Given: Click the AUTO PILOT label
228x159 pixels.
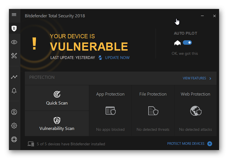Looking at the screenshot, I should 185,33.
